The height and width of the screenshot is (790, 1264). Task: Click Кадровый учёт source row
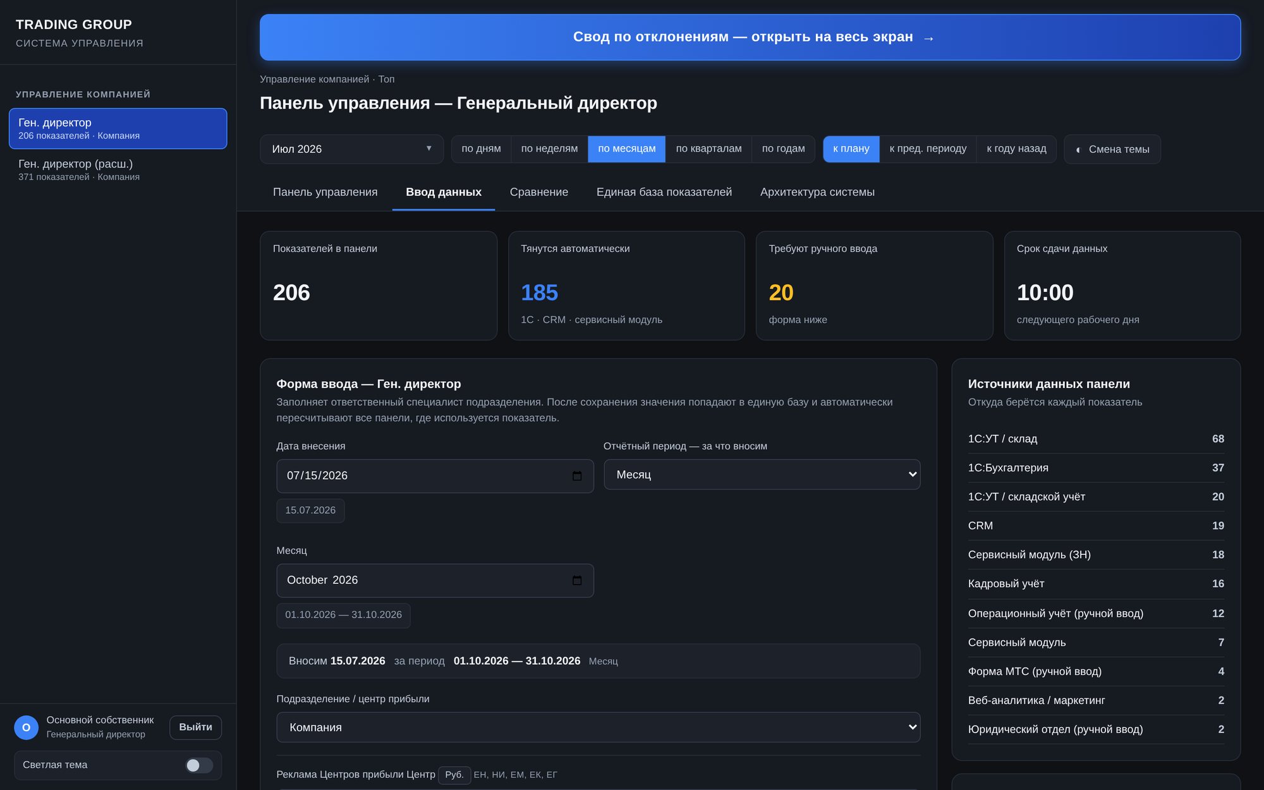coord(1095,584)
